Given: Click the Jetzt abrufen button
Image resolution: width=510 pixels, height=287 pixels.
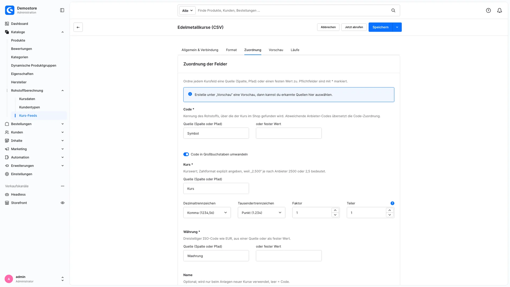Looking at the screenshot, I should [354, 27].
